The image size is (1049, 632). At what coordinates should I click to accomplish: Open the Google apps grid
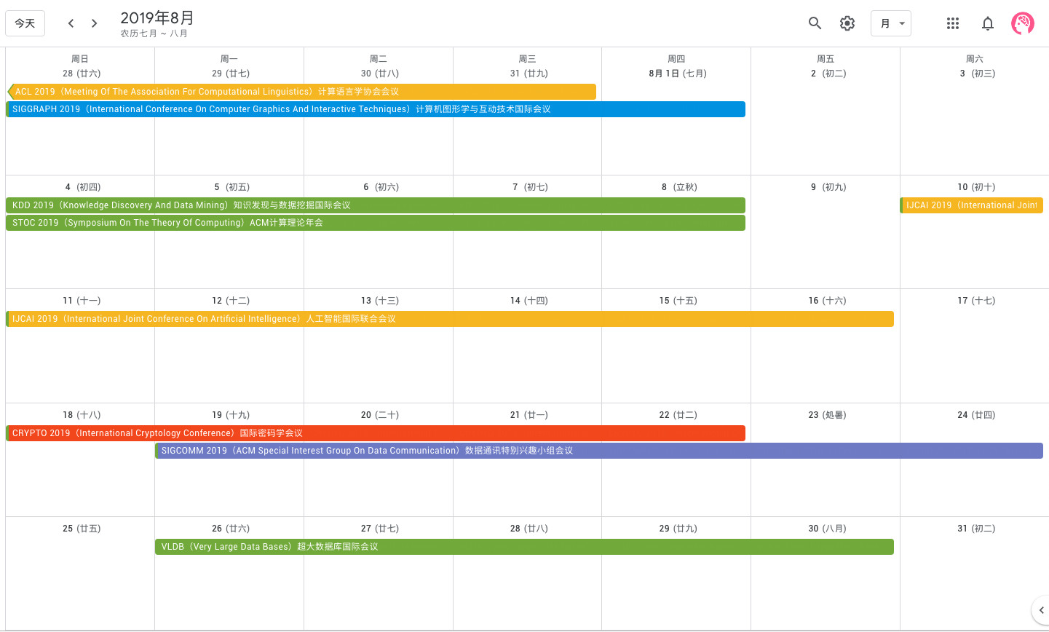953,23
